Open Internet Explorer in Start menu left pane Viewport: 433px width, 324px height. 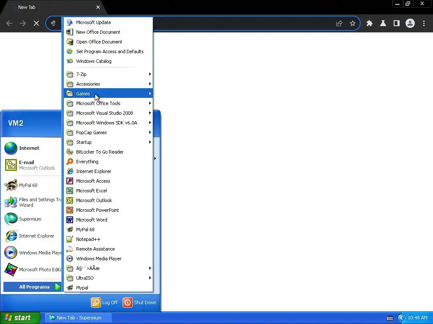(x=32, y=236)
